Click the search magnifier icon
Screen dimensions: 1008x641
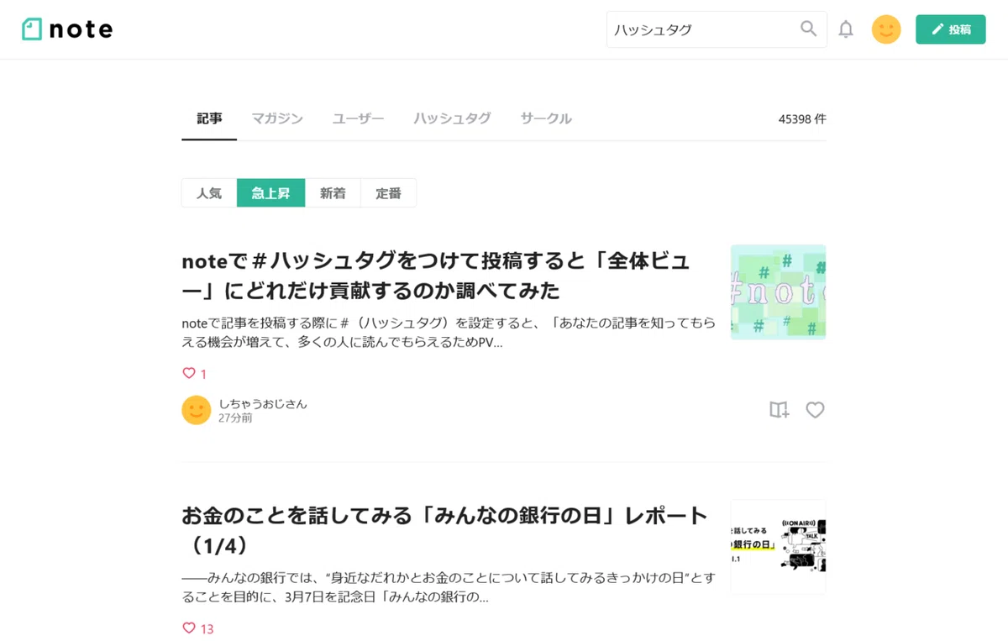808,29
